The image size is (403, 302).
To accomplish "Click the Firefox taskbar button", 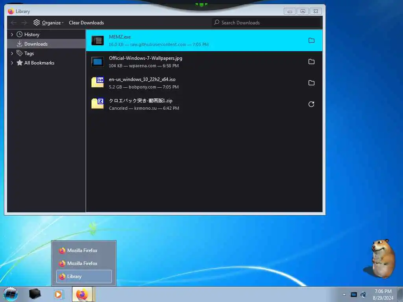I will tap(82, 294).
